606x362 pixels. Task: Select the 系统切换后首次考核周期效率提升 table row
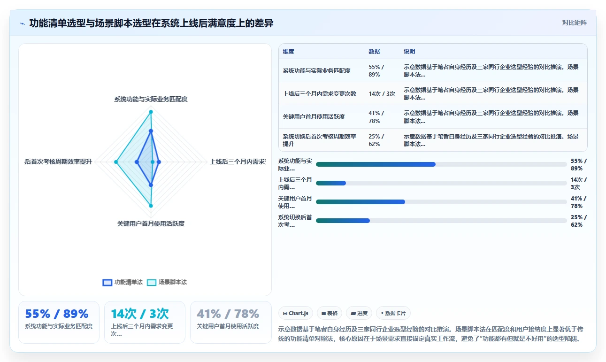433,140
